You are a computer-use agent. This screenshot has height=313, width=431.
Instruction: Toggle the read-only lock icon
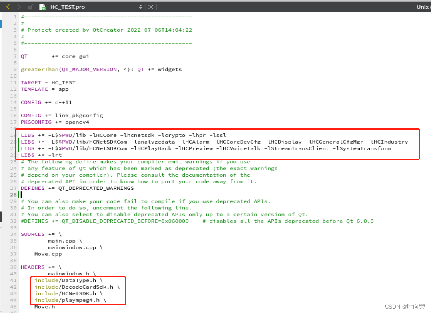pos(30,6)
